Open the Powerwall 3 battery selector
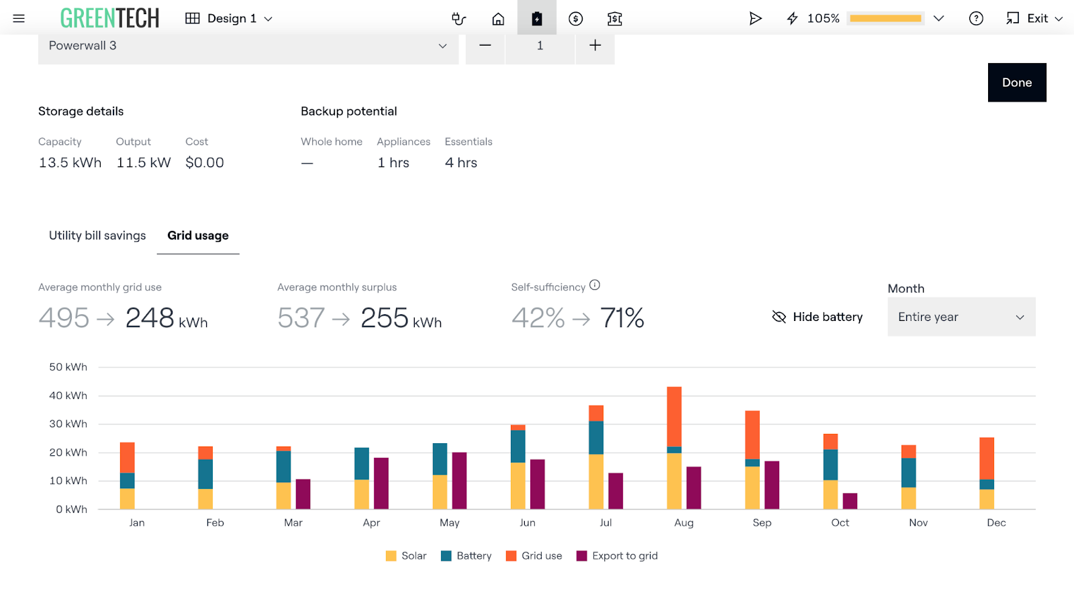The image size is (1074, 599). point(248,46)
